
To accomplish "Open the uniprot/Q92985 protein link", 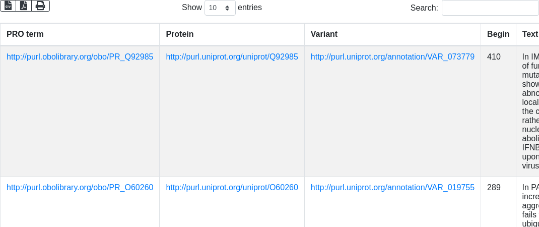I will point(232,57).
